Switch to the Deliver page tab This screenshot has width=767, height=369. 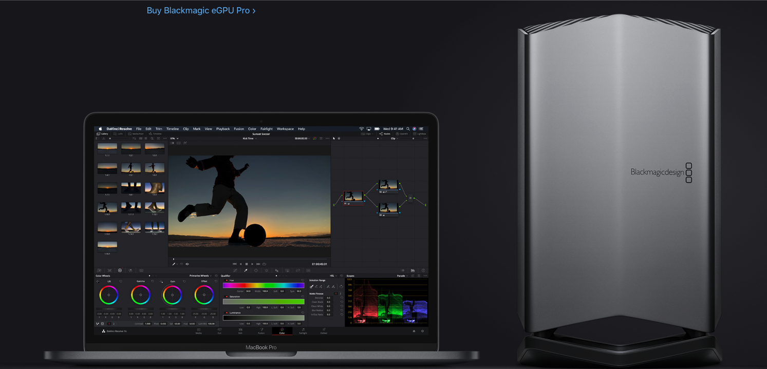pyautogui.click(x=324, y=332)
